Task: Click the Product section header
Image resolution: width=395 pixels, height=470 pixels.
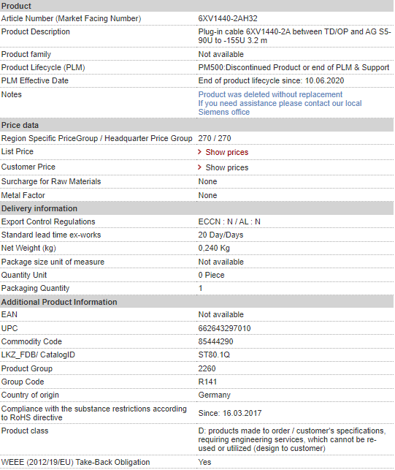Action: pyautogui.click(x=196, y=6)
